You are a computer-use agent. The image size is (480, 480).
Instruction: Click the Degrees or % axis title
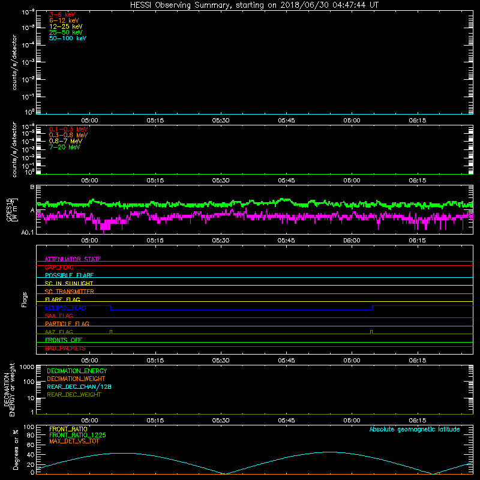click(16, 449)
